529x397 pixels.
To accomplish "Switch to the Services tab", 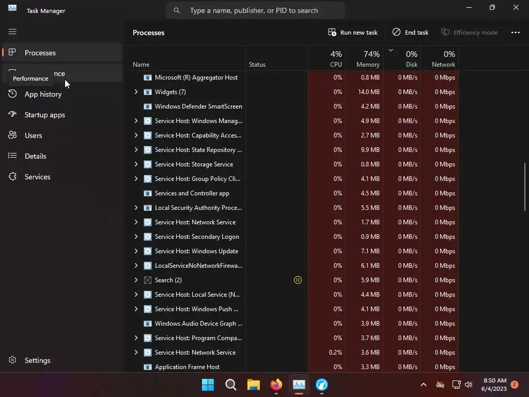I will point(62,177).
